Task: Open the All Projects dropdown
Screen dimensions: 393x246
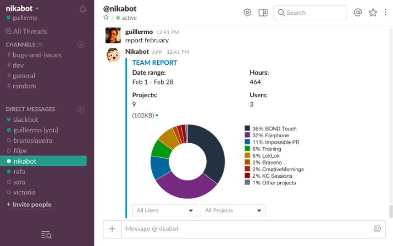Action: click(x=233, y=210)
